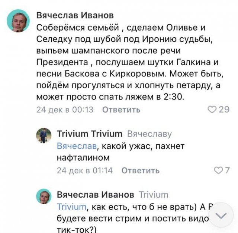Click the blue Вячеслав mention in Trivium's reply

[x=77, y=146]
